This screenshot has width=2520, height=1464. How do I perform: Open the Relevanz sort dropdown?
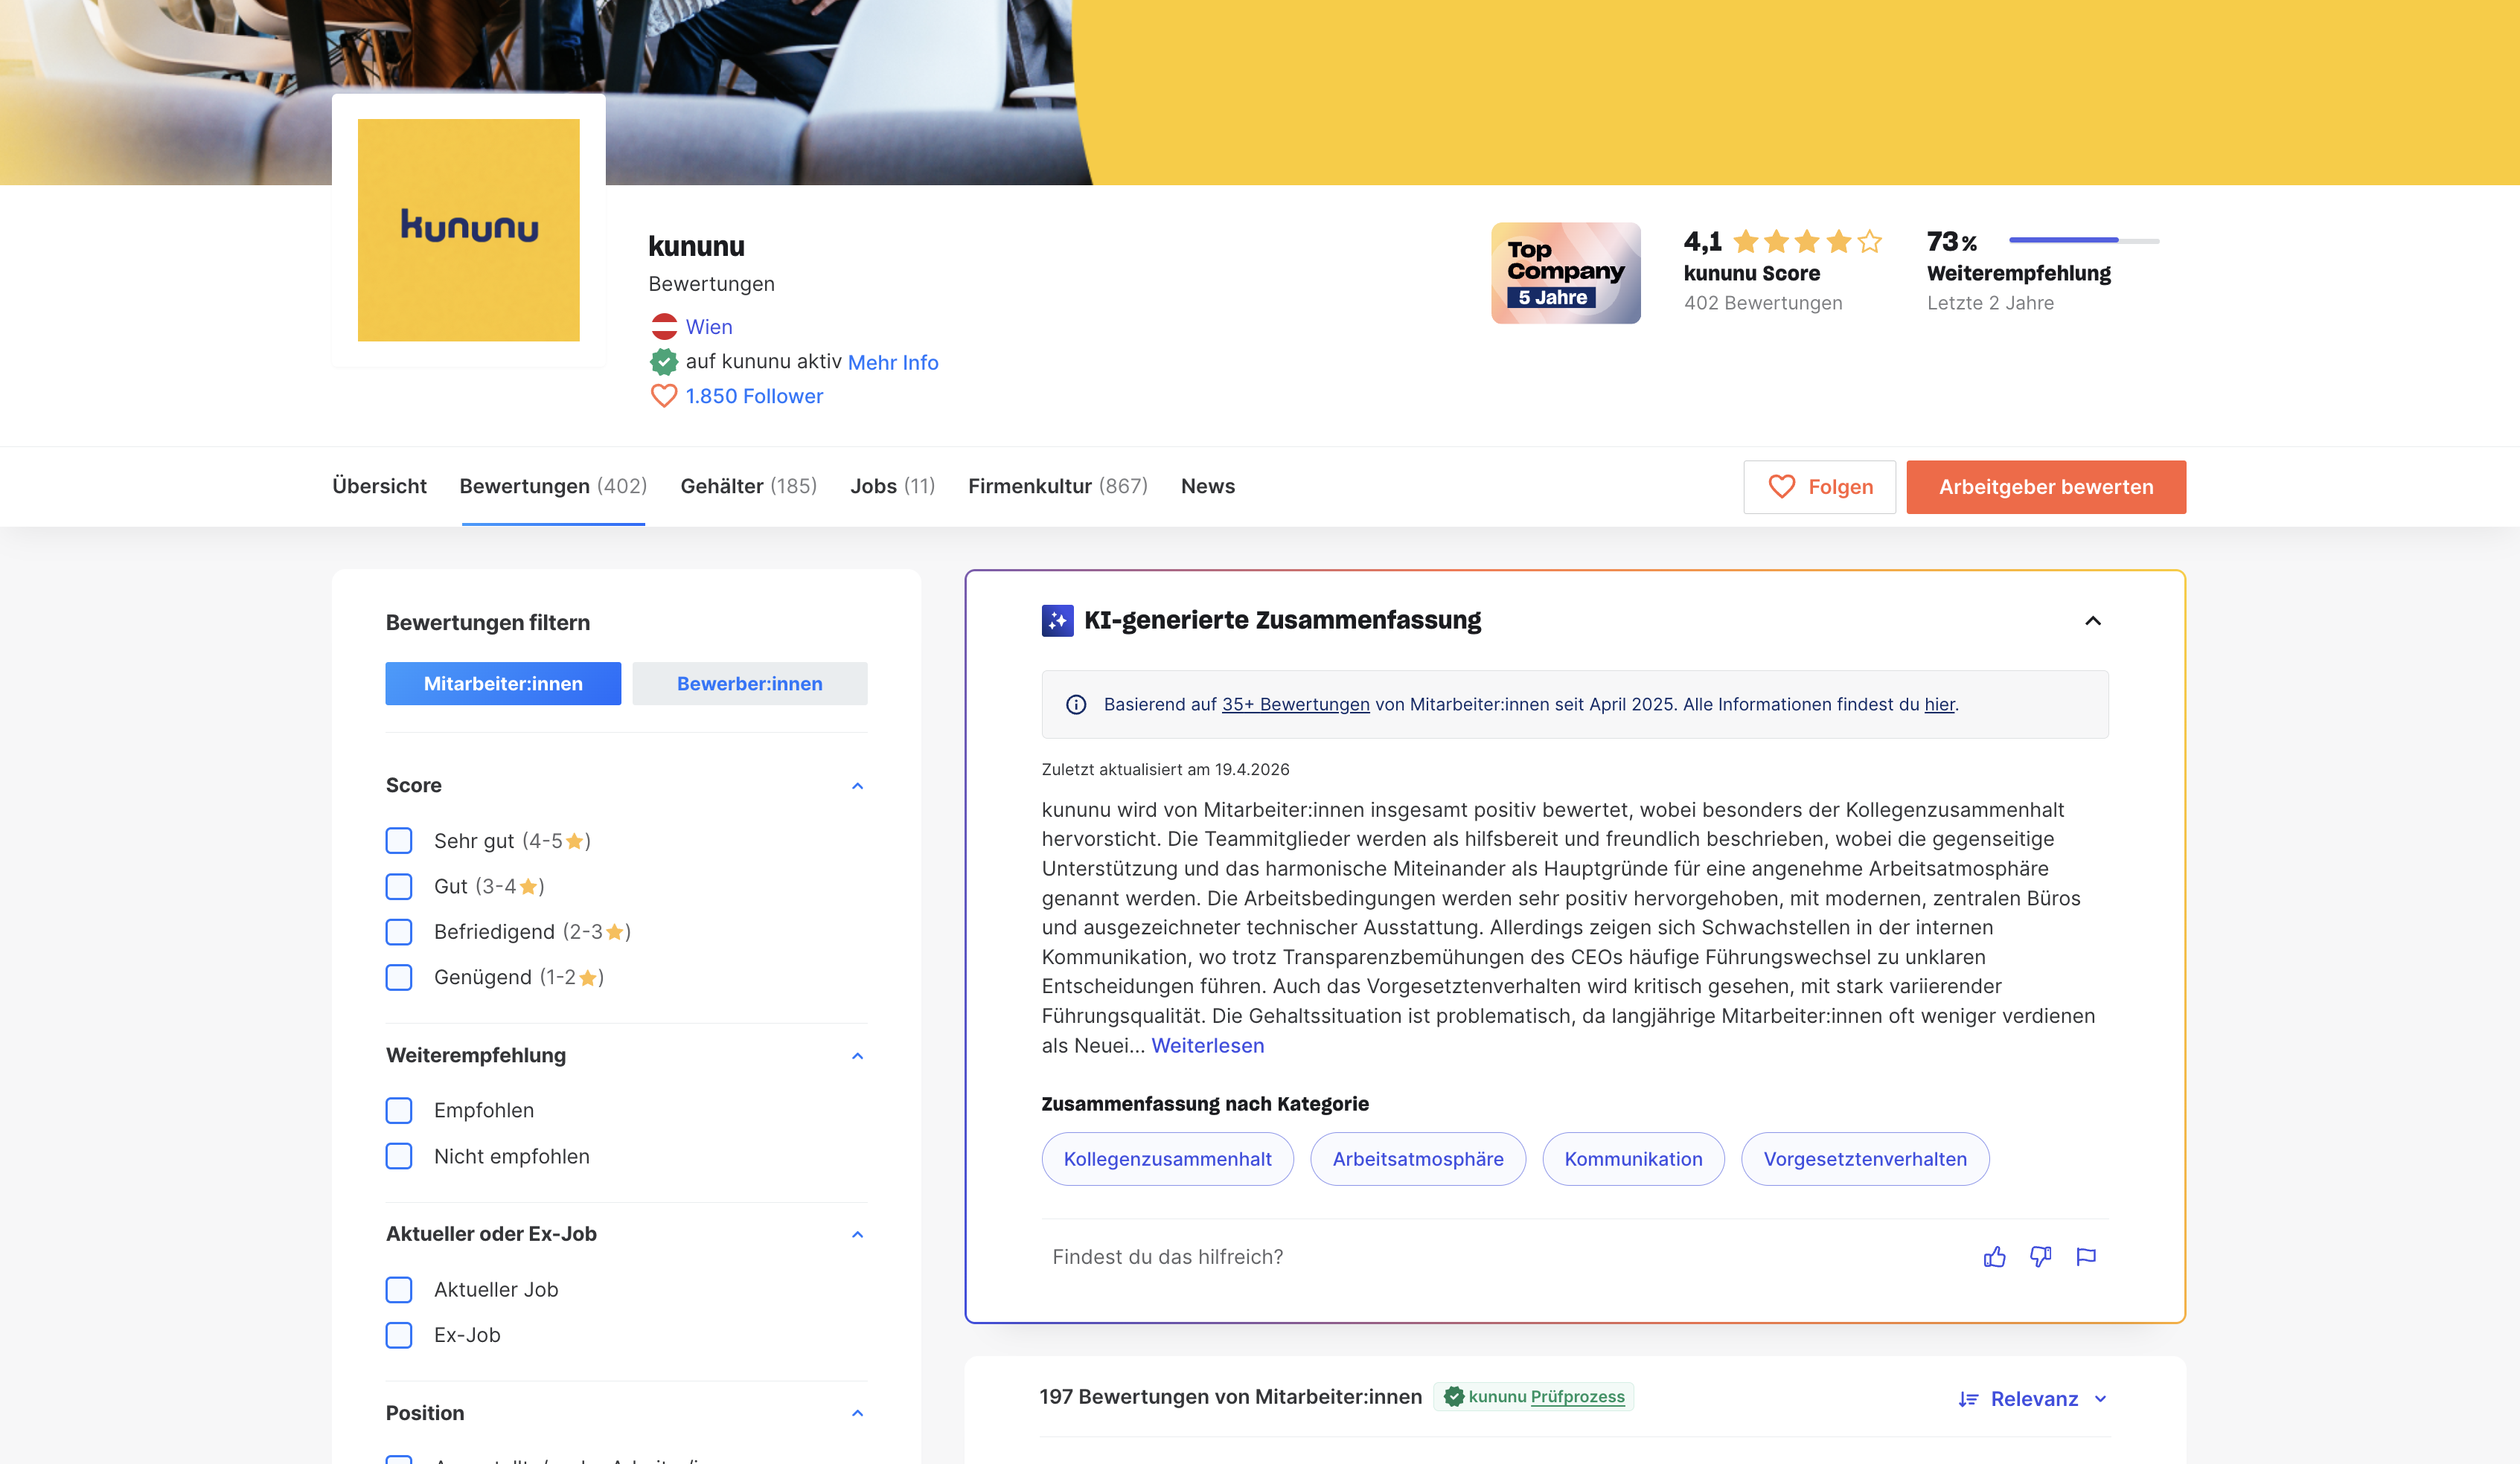point(2033,1399)
